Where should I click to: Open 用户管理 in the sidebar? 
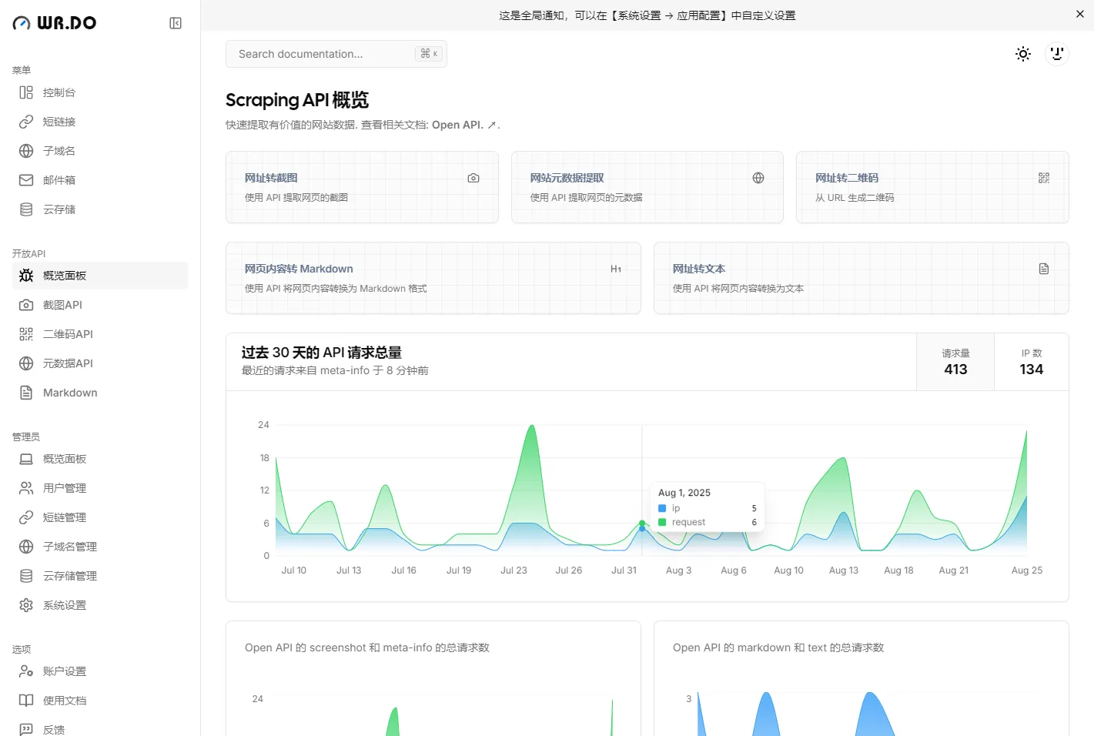tap(100, 488)
